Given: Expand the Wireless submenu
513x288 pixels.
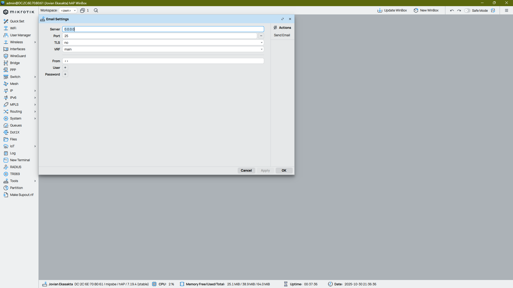Looking at the screenshot, I should (35, 42).
